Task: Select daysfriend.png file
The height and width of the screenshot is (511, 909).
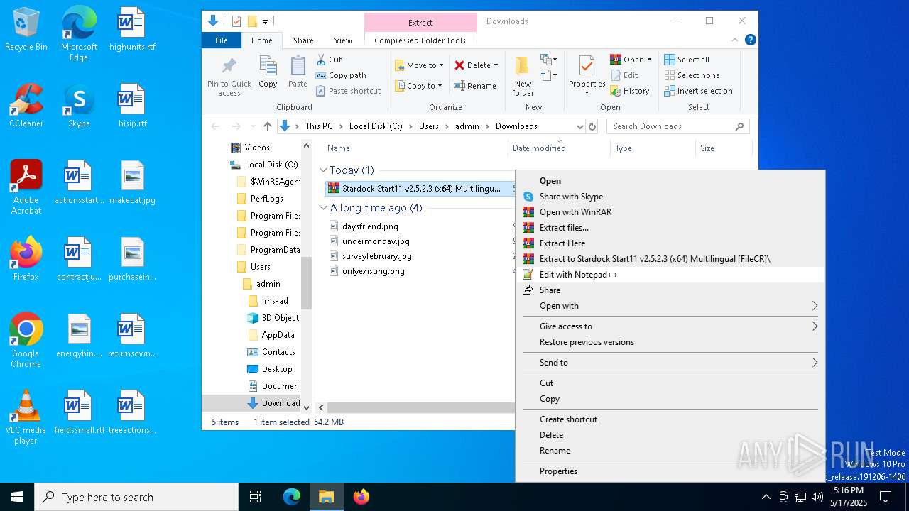Action: point(370,226)
